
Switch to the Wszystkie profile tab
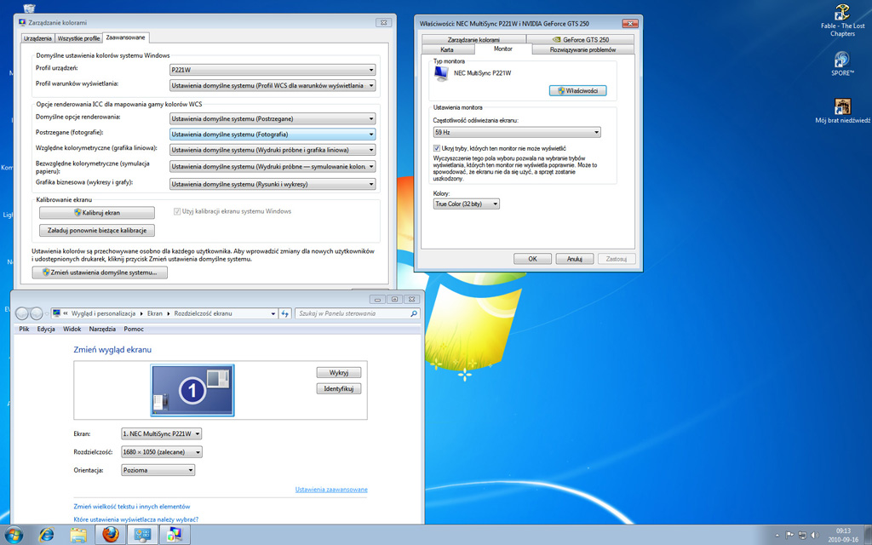(78, 38)
